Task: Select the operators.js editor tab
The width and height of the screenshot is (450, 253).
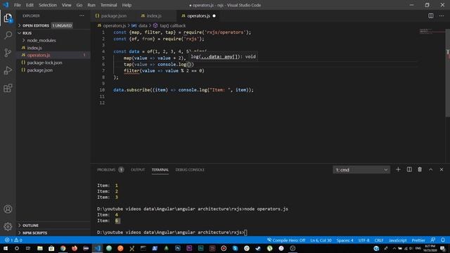Action: click(x=198, y=15)
